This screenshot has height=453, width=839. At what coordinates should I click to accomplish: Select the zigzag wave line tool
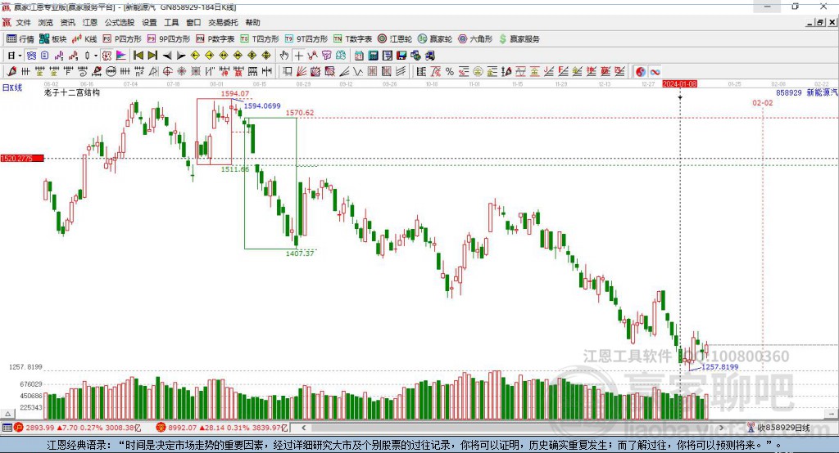[x=358, y=72]
